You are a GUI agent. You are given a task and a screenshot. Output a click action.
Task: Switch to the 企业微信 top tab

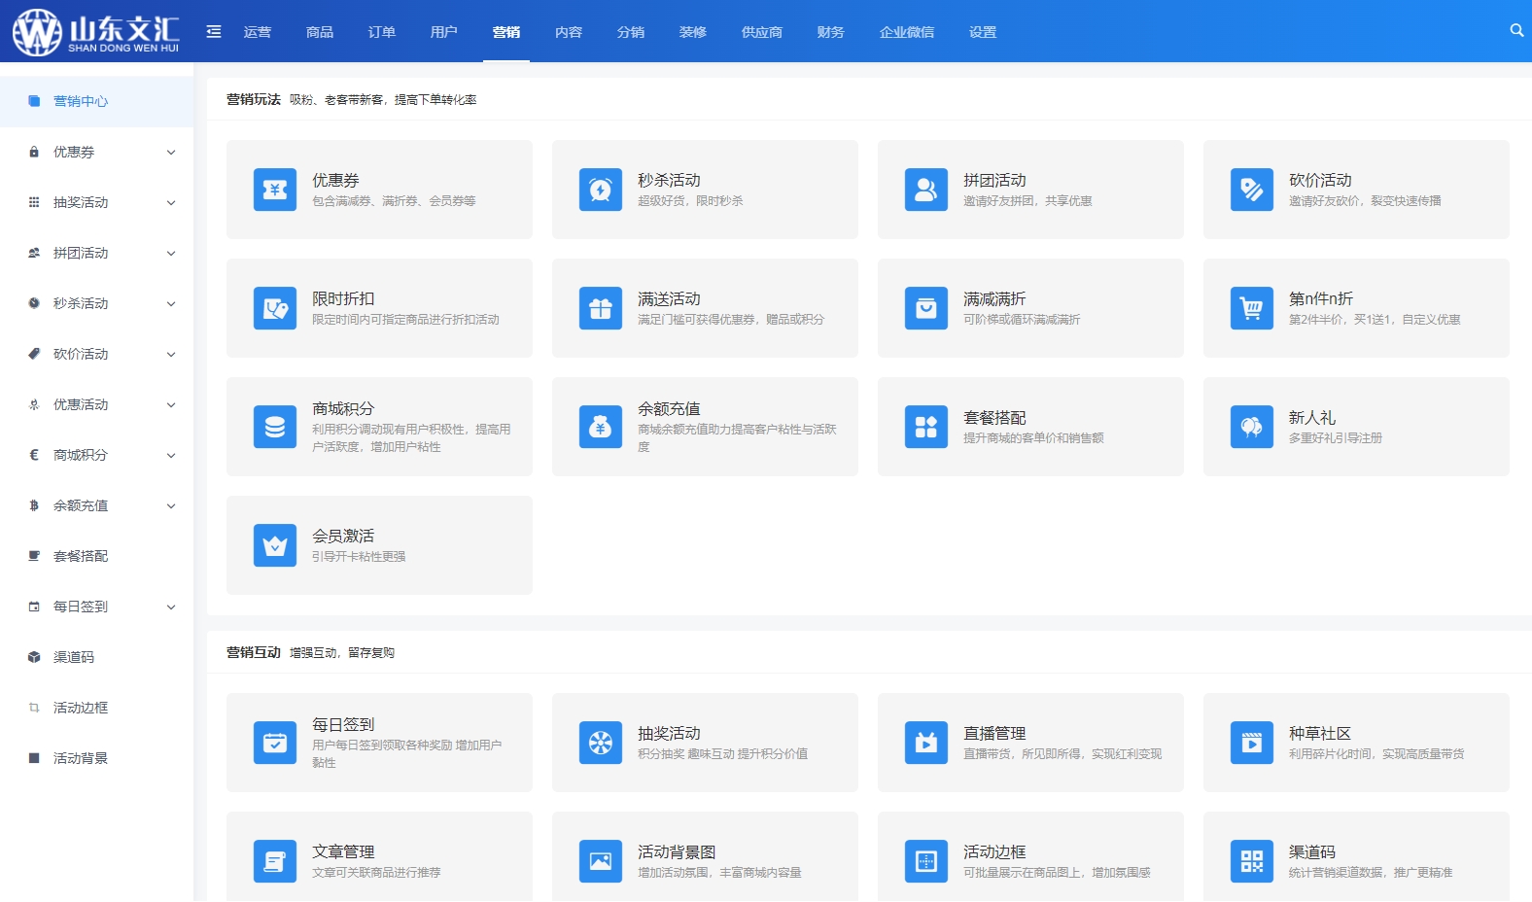coord(907,32)
